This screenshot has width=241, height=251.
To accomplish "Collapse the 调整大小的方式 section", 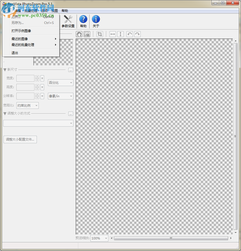I will click(x=5, y=113).
